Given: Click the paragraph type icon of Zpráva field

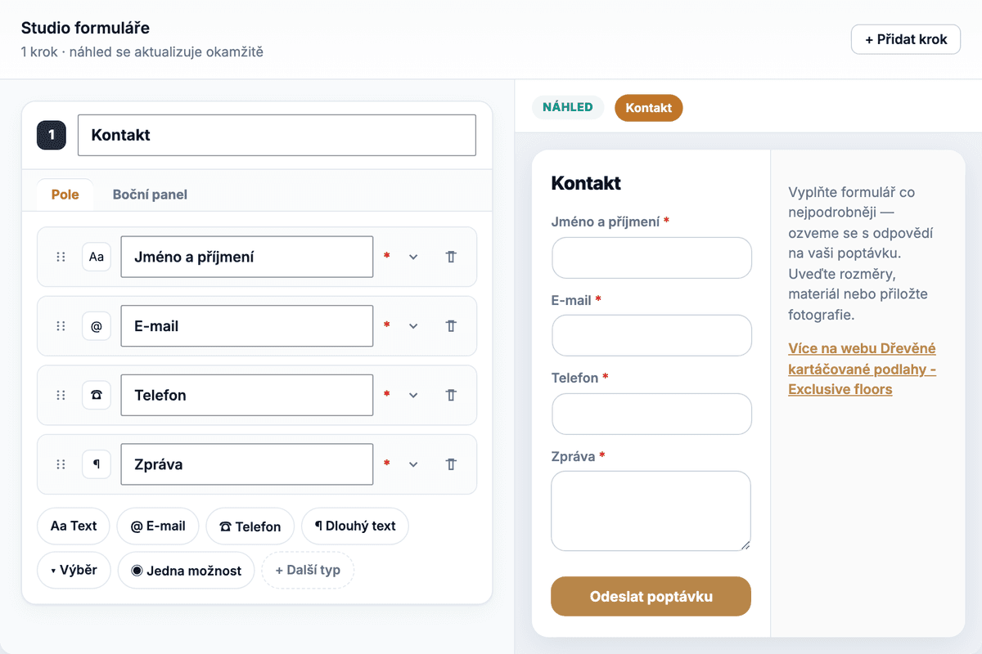Looking at the screenshot, I should (x=97, y=464).
